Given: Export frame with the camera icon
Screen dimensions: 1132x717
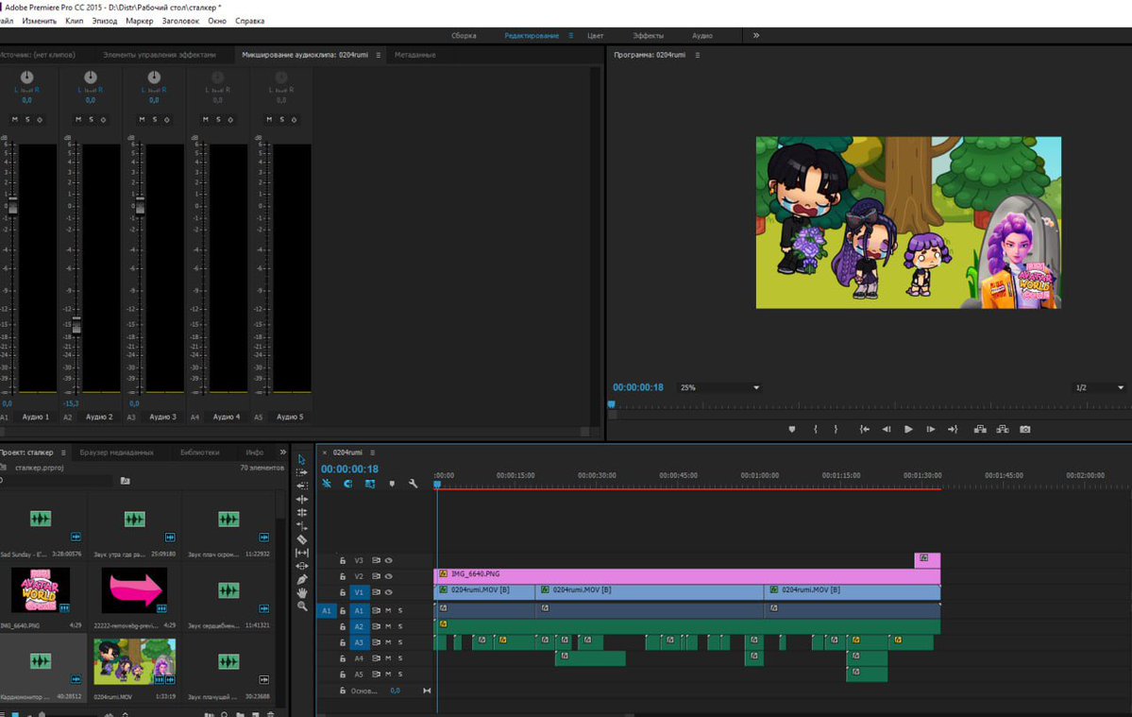Looking at the screenshot, I should (1025, 429).
